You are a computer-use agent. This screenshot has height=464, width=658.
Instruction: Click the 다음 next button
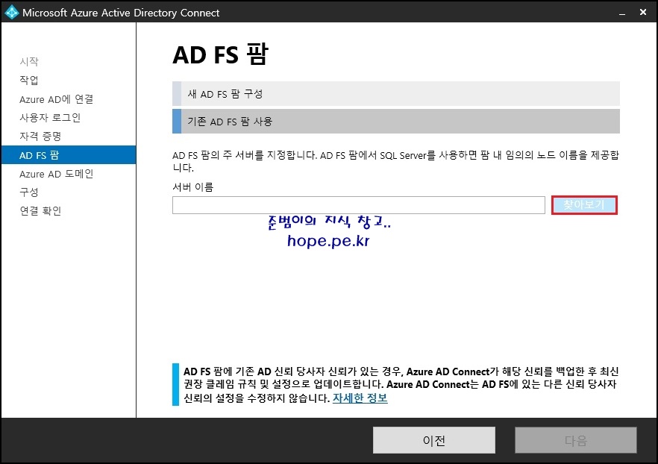point(576,440)
